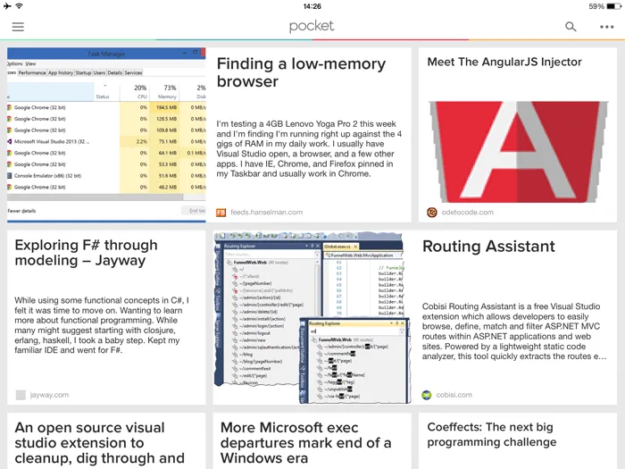The image size is (625, 469).
Task: Tap the cobisi.com source icon
Action: click(x=428, y=395)
